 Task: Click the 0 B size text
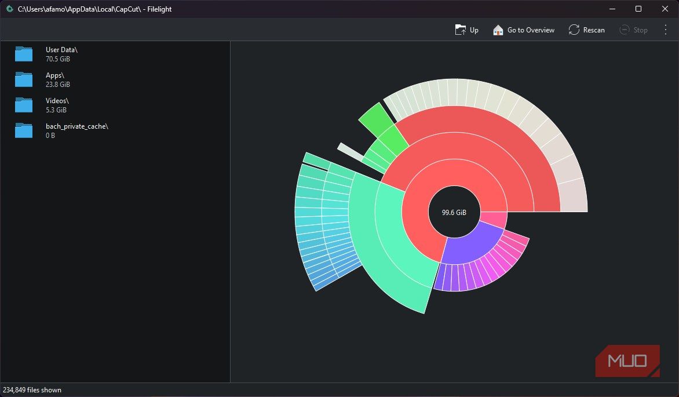pyautogui.click(x=50, y=136)
